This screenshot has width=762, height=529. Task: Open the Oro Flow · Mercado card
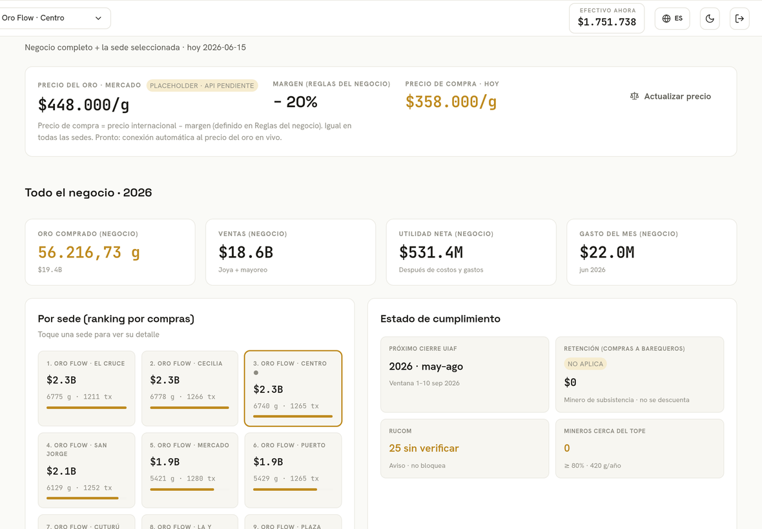click(x=189, y=470)
